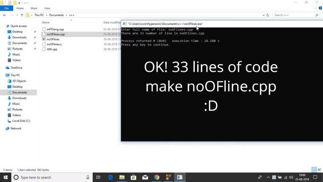Open the Windows Start menu

(x=6, y=177)
